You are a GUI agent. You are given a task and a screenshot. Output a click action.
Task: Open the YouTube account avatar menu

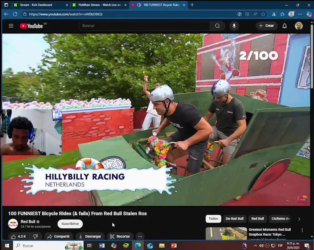[299, 26]
